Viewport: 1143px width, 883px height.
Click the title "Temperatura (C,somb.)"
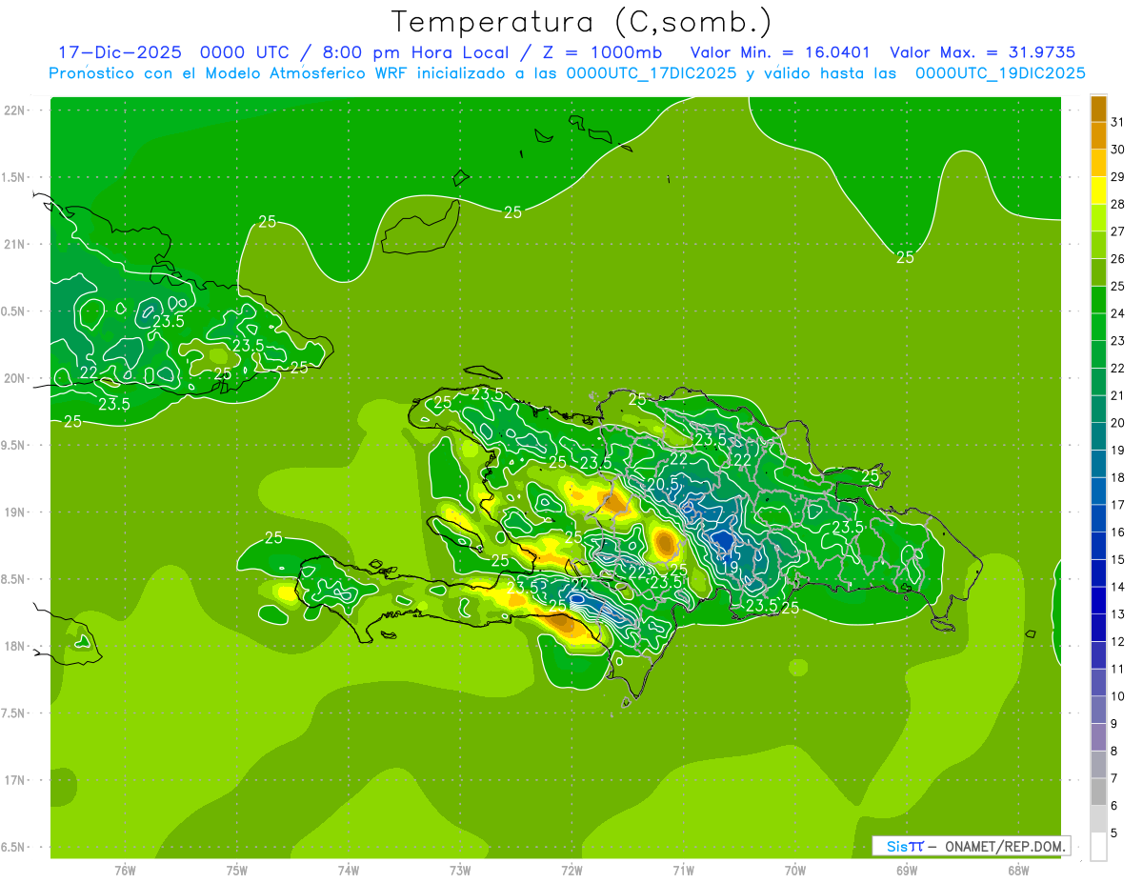pyautogui.click(x=582, y=22)
